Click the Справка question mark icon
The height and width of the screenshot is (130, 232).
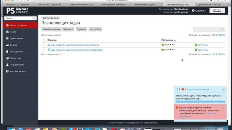pyautogui.click(x=193, y=10)
